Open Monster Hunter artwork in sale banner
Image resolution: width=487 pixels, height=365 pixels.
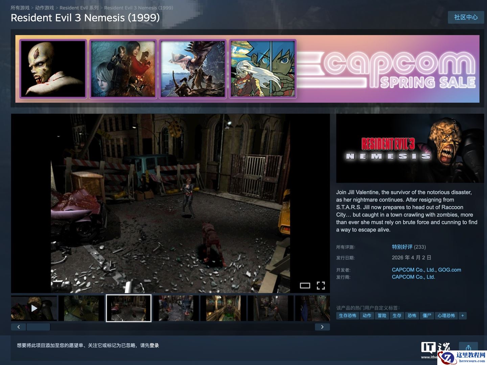193,69
